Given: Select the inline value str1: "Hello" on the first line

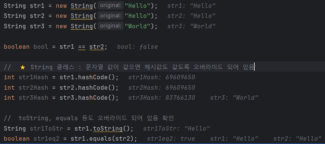Looking at the screenshot, I should click(x=192, y=6).
